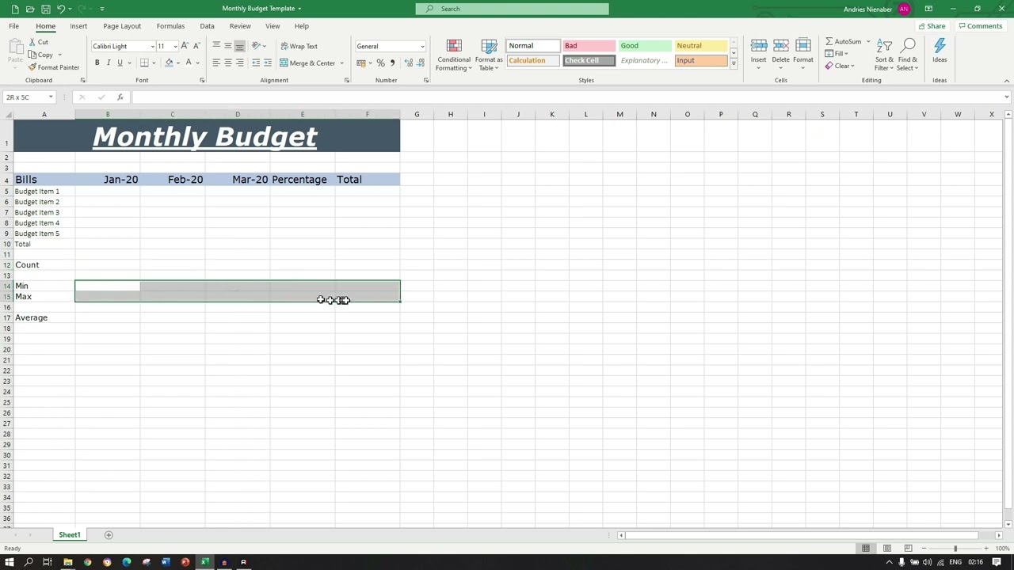
Task: Toggle underline formatting
Action: pyautogui.click(x=120, y=63)
